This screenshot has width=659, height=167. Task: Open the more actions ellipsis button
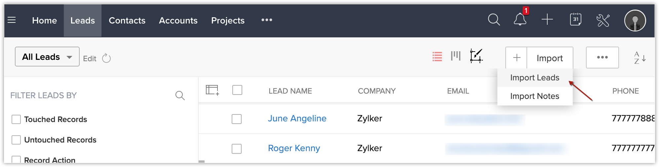602,58
